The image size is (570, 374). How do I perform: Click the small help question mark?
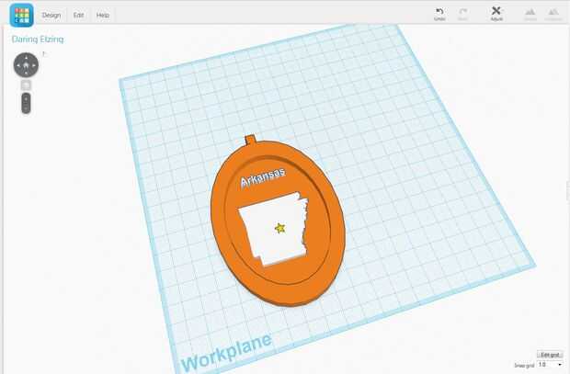[43, 54]
